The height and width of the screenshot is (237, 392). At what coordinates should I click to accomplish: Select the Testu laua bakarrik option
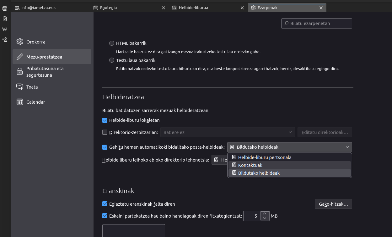coord(111,60)
